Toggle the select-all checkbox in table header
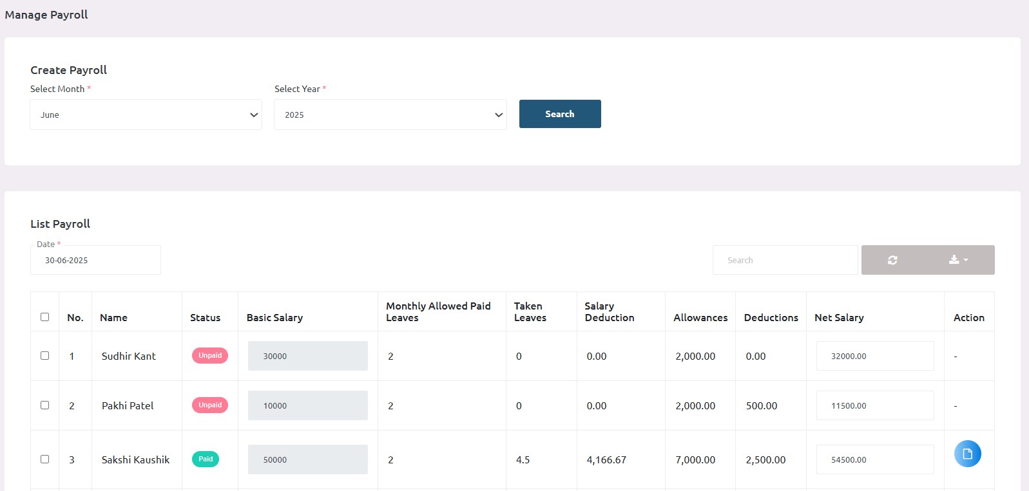1029x491 pixels. 44,317
